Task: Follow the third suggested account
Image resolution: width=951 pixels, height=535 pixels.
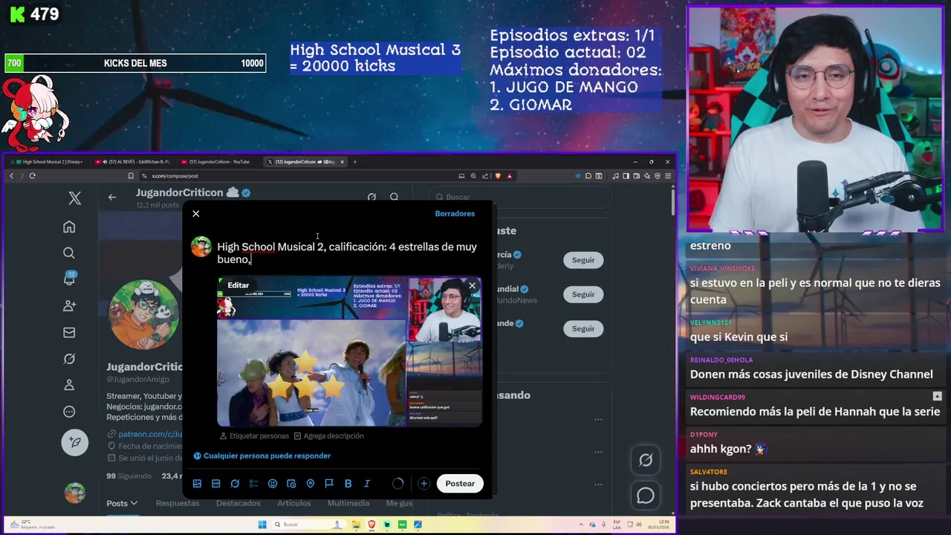Action: 583,328
